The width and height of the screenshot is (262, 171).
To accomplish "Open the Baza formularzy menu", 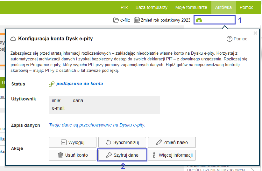I will 151,7.
